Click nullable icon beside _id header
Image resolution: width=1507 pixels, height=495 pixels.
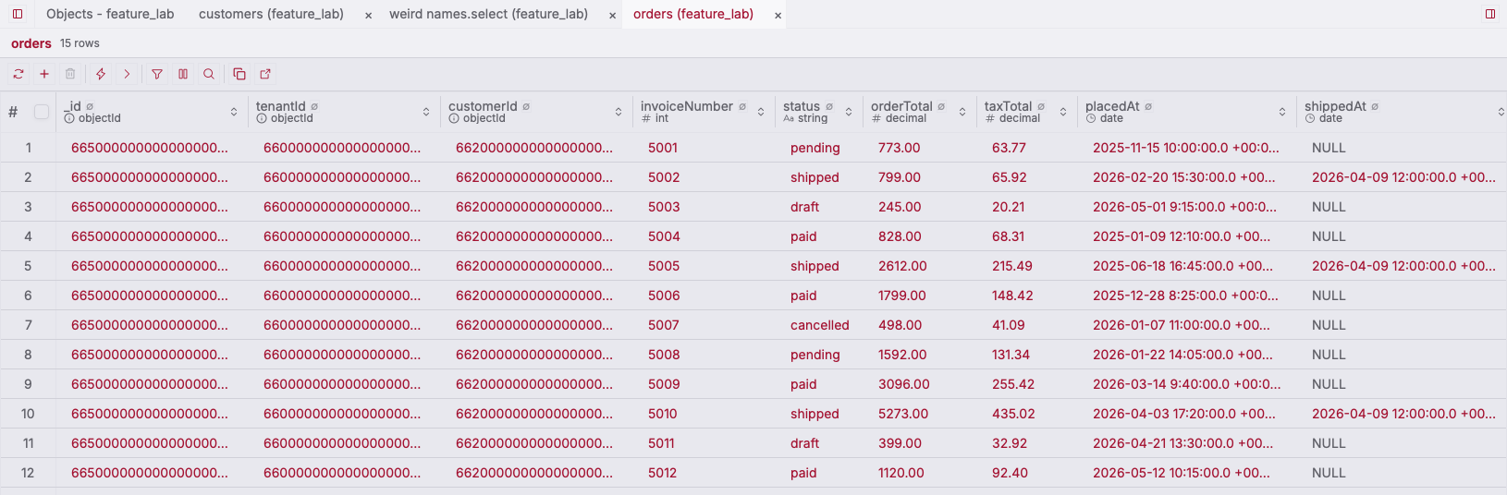90,107
